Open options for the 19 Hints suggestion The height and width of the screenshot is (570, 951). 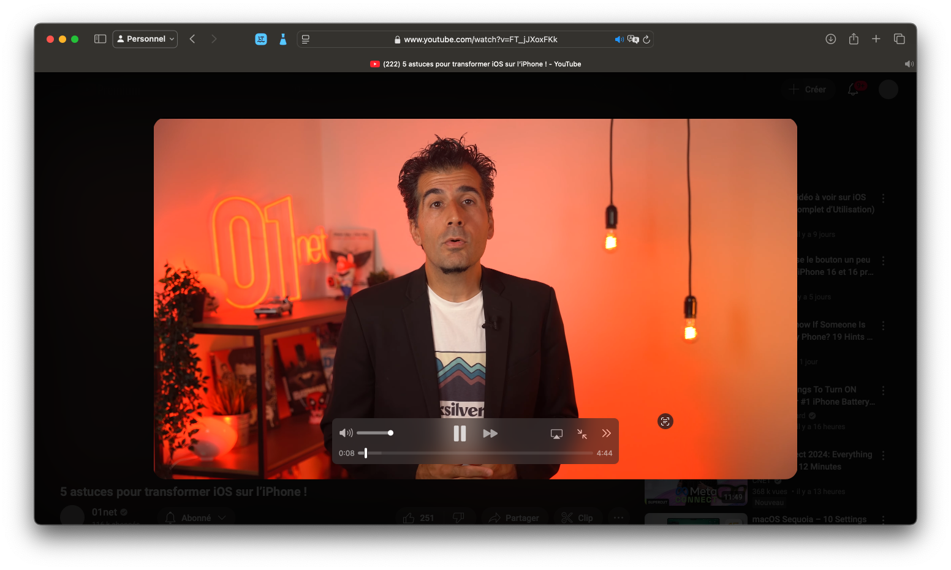pyautogui.click(x=883, y=326)
